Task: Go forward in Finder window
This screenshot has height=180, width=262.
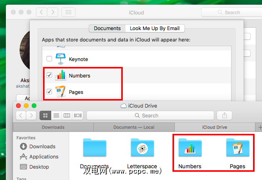Action: tap(31, 115)
